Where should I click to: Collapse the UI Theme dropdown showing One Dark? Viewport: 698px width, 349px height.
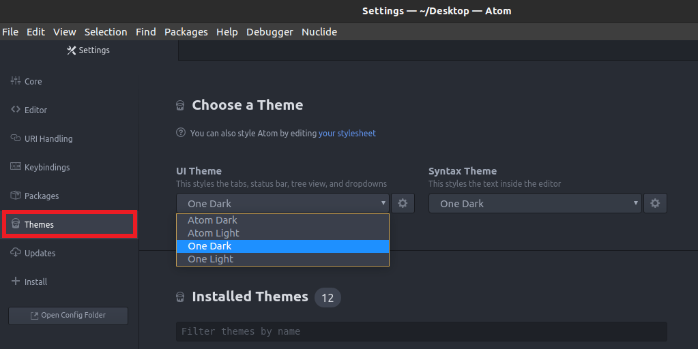point(282,203)
